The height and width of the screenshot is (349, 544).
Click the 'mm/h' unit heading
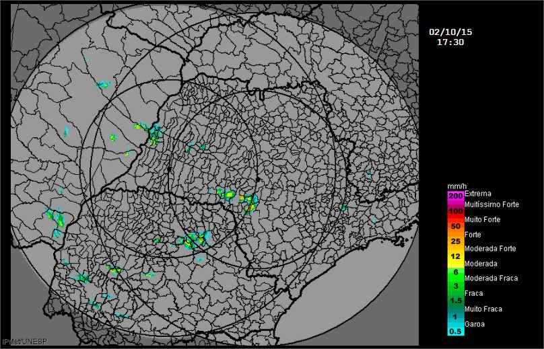(x=456, y=186)
